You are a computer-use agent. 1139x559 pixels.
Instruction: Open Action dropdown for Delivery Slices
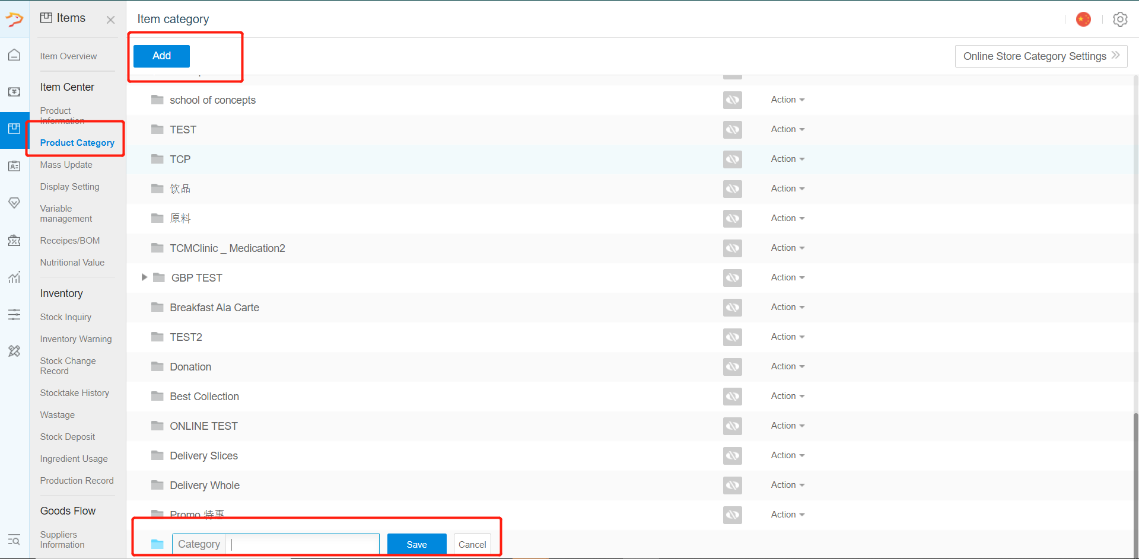[788, 455]
